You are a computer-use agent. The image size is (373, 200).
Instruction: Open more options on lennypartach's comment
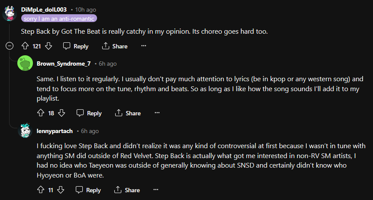[157, 190]
